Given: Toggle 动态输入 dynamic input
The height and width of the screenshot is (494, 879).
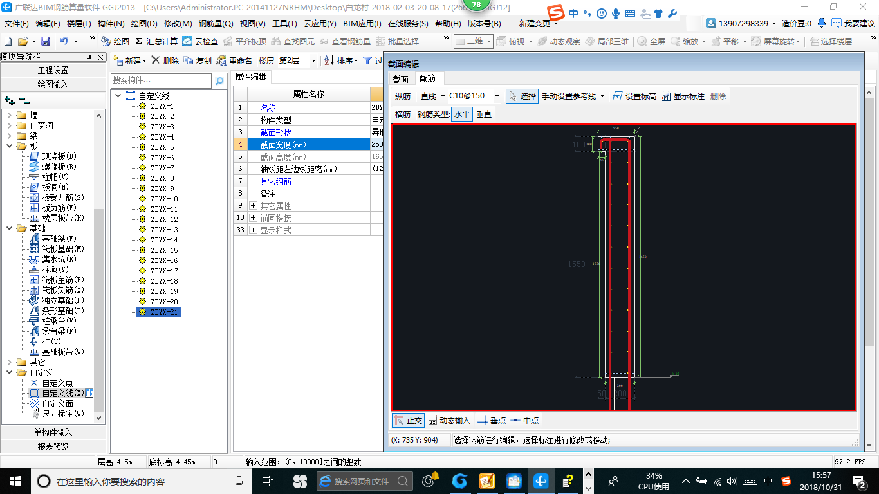Looking at the screenshot, I should [x=449, y=420].
